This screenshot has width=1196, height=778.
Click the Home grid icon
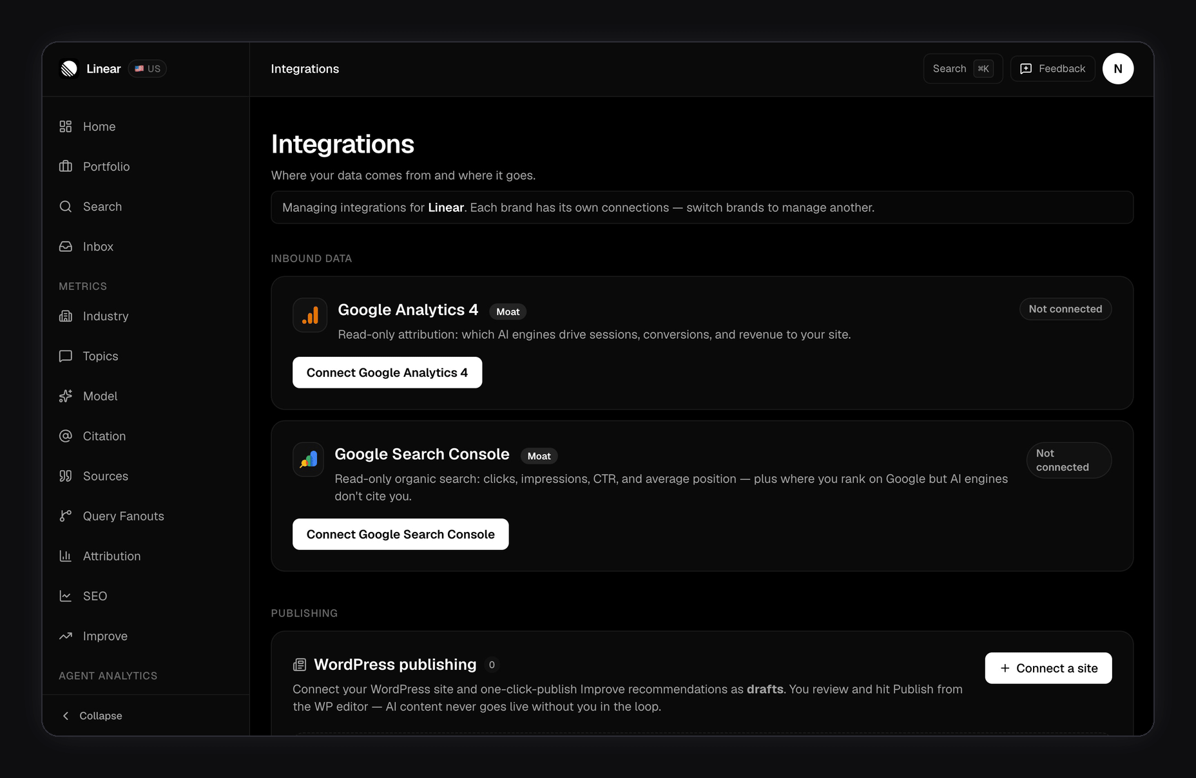click(66, 127)
